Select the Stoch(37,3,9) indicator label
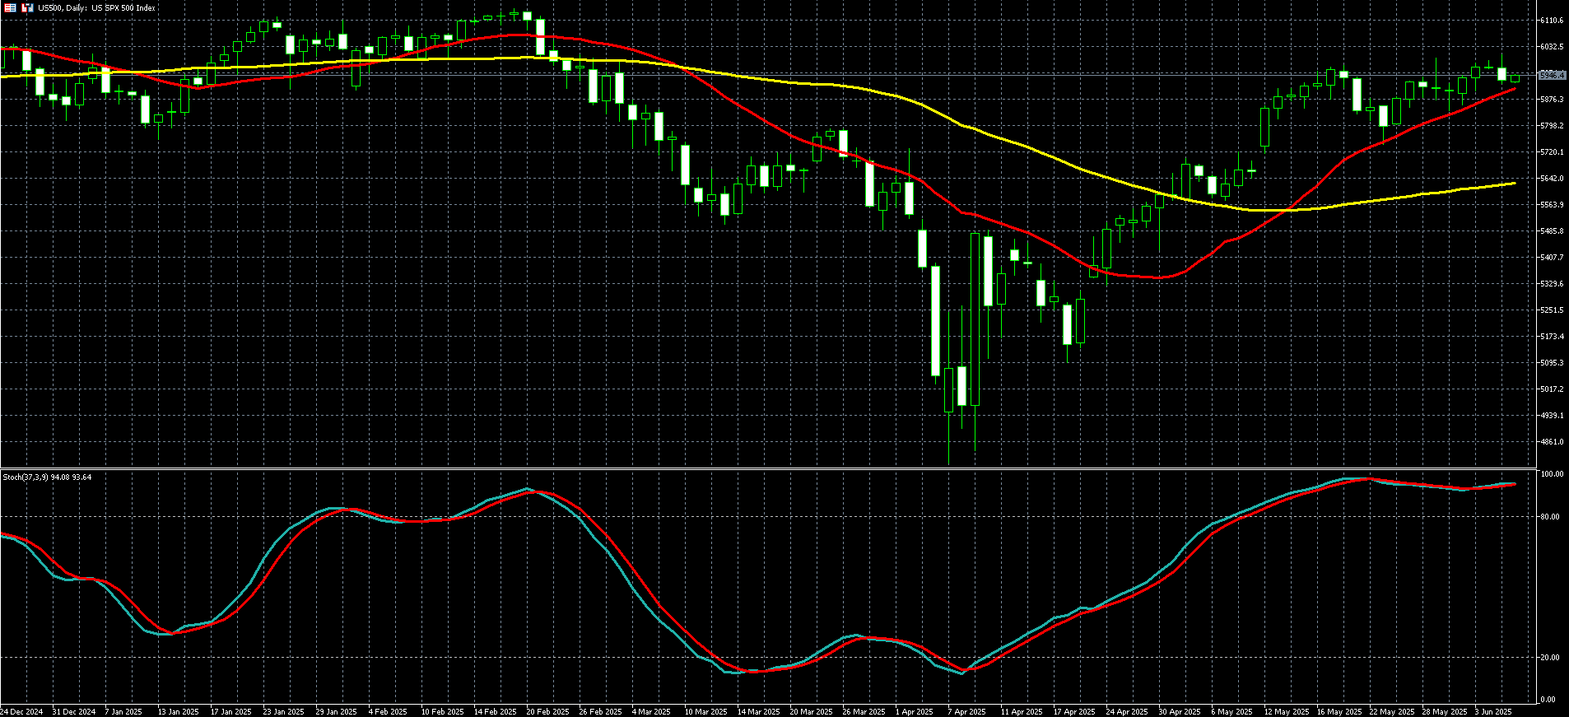The image size is (1569, 717). click(x=47, y=477)
